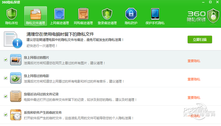
Task: Click 重要隐私 label for 您上网看过的电影
Action: pos(194,79)
